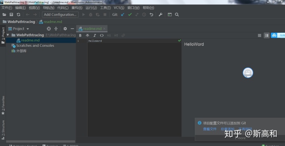Open the 导航(N) menu
285x146 pixels.
click(x=49, y=8)
